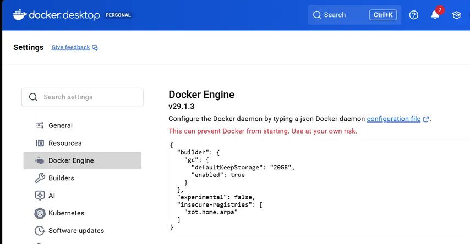Click the Ctrl+K shortcut button
Image resolution: width=470 pixels, height=244 pixels.
pyautogui.click(x=383, y=15)
